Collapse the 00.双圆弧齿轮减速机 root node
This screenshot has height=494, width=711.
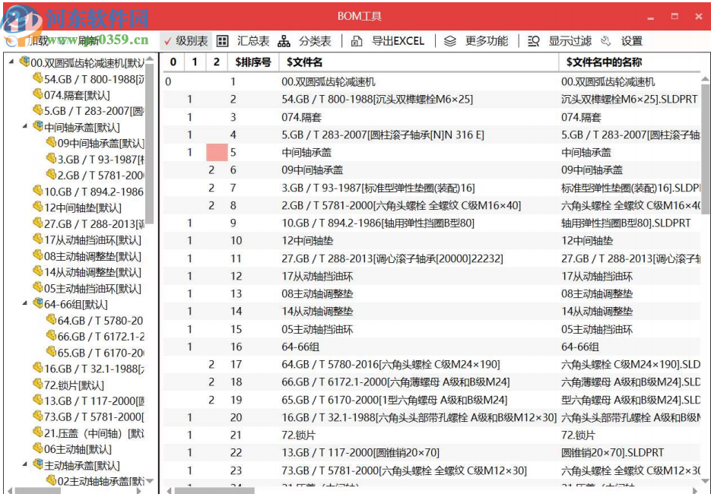point(11,62)
